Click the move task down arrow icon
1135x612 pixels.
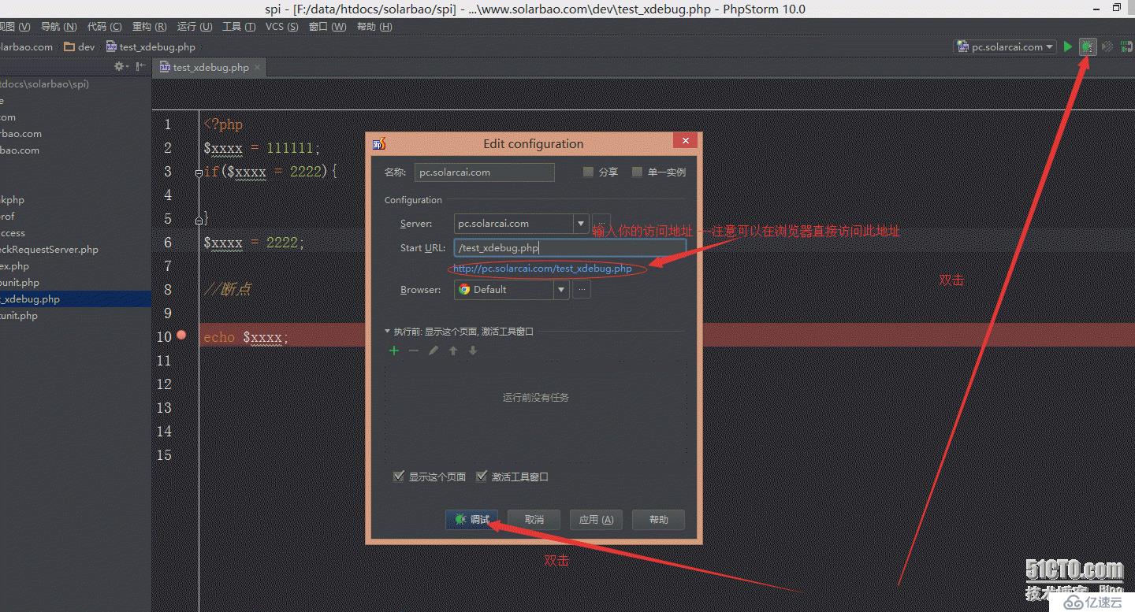(x=473, y=351)
